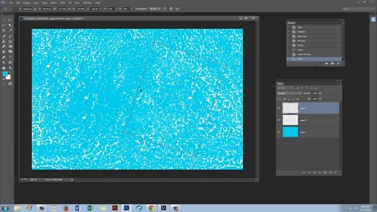Click the background color swatch
This screenshot has height=212, width=377.
coord(9,77)
